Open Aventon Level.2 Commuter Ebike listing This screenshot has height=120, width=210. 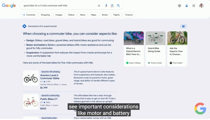[x=50, y=77]
